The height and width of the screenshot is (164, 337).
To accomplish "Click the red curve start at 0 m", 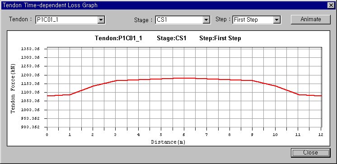I will point(47,96).
